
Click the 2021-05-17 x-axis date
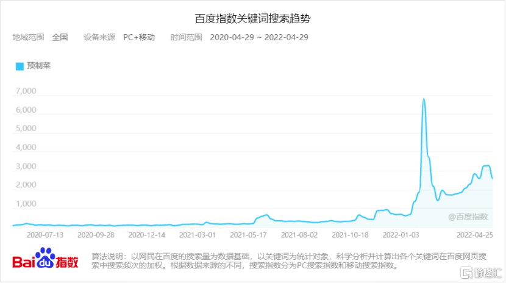coord(248,235)
